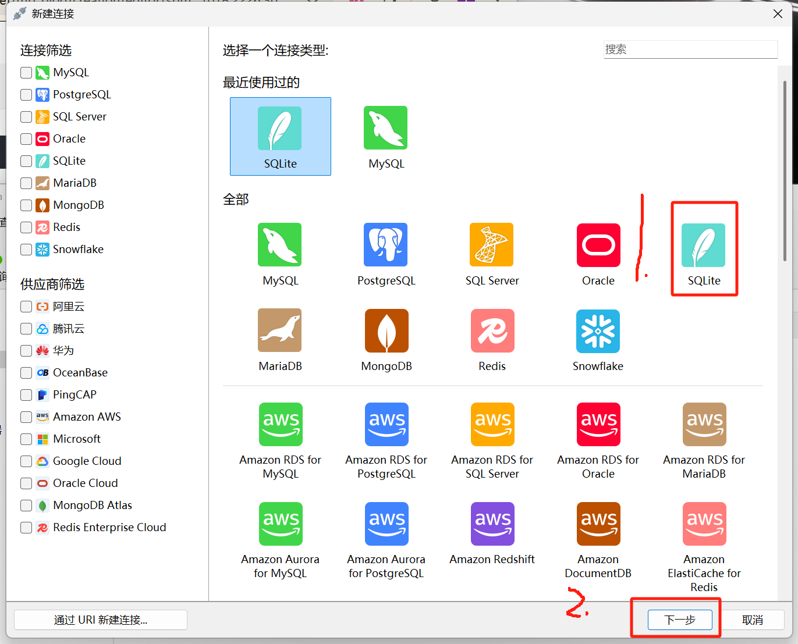Enable the Amazon AWS vendor filter
Screen dimensions: 798x644
click(26, 417)
